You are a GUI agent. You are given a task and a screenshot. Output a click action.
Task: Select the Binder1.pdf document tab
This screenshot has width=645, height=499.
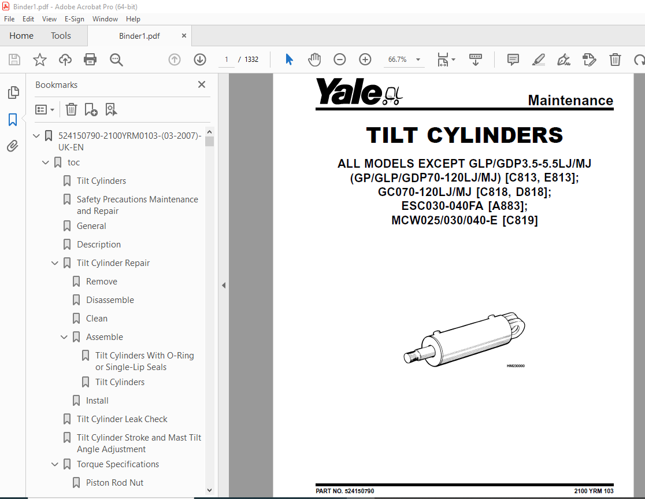pyautogui.click(x=139, y=36)
